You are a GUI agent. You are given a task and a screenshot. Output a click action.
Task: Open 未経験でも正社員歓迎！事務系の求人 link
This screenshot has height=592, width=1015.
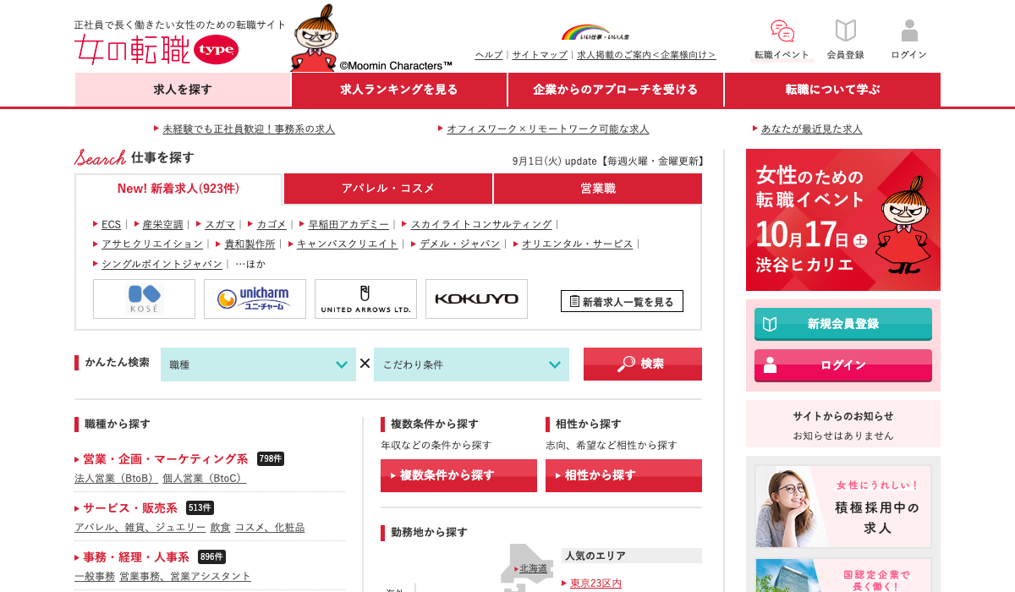pyautogui.click(x=249, y=129)
